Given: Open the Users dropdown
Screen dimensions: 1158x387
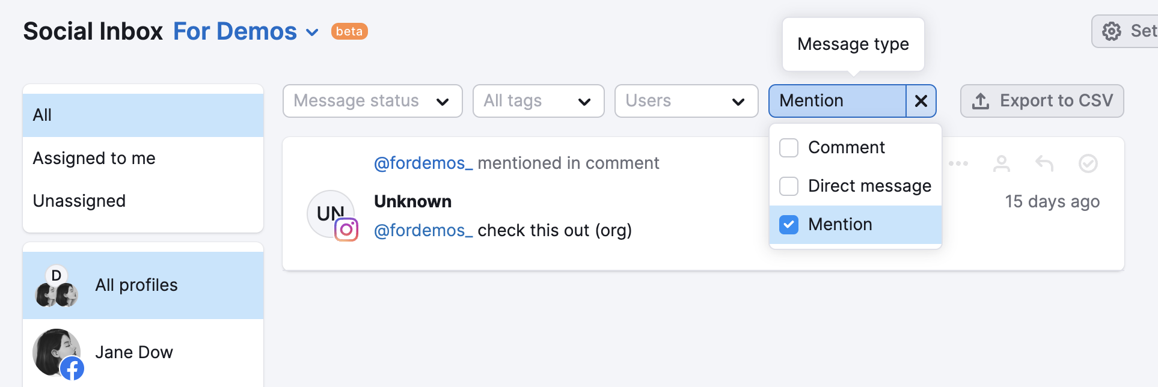Looking at the screenshot, I should 686,100.
